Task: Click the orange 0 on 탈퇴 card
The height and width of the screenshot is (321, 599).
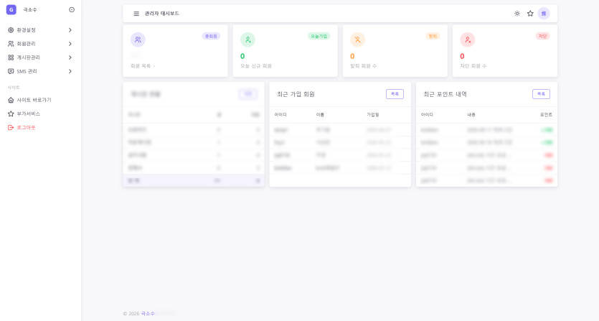Action: pyautogui.click(x=352, y=56)
